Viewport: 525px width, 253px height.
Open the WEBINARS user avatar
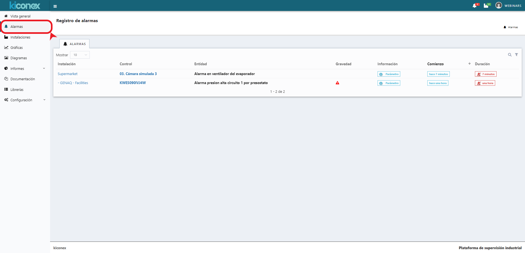[499, 5]
